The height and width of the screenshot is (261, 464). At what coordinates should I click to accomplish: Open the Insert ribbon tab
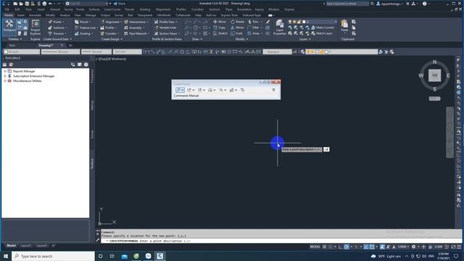(x=21, y=15)
